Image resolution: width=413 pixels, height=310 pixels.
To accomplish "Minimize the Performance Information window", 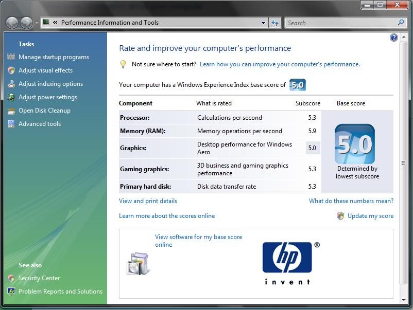I will click(x=367, y=5).
